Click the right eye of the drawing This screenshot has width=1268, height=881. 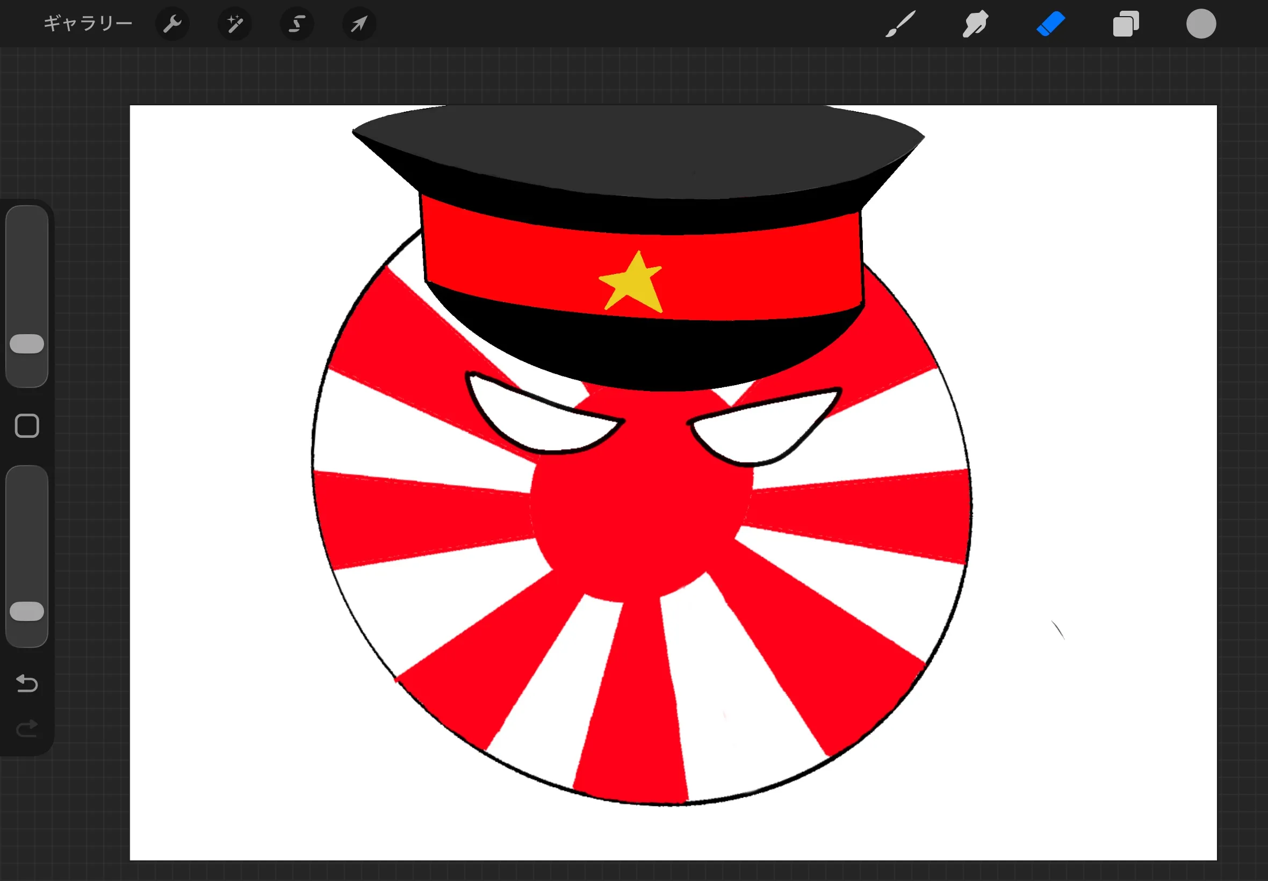[x=765, y=427]
